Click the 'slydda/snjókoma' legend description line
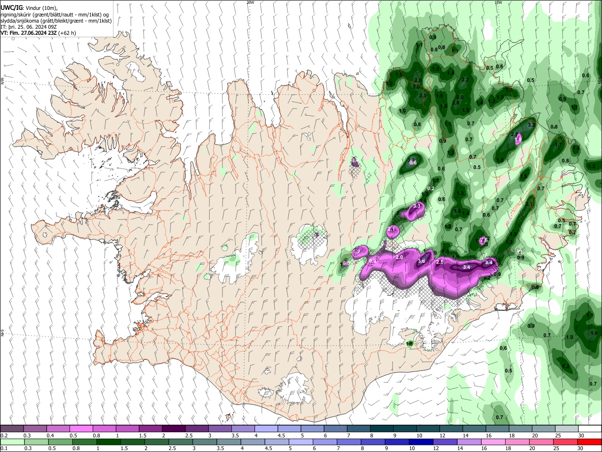This screenshot has height=452, width=602. click(x=56, y=21)
